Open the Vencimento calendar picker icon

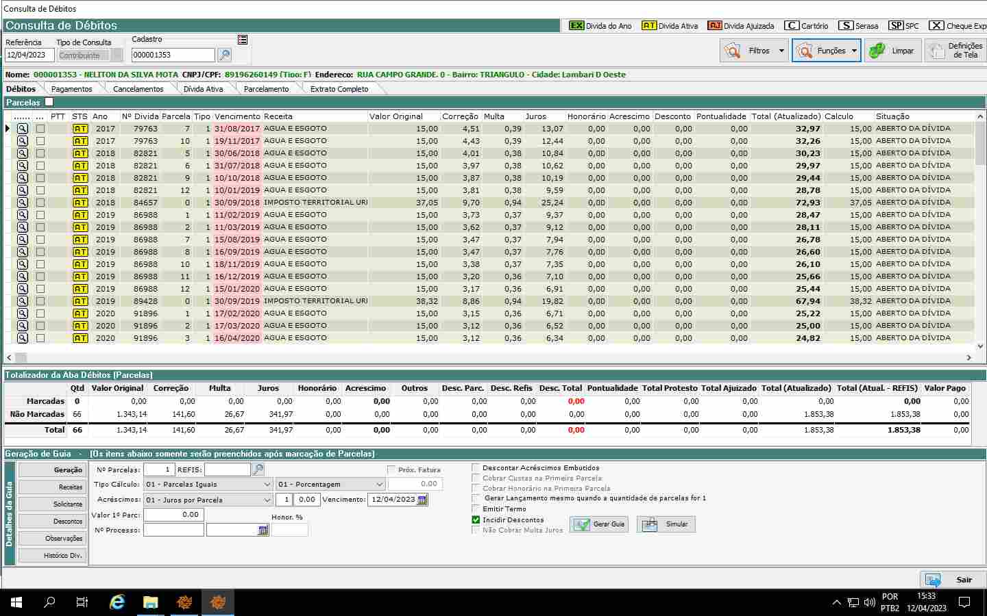point(422,500)
